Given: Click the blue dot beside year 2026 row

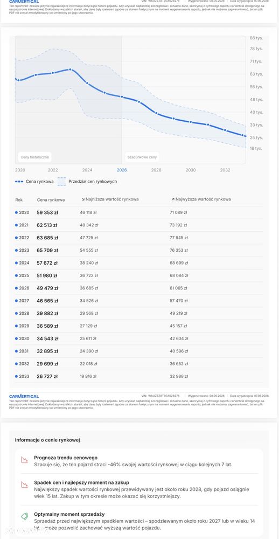Looking at the screenshot, I should pyautogui.click(x=16, y=288).
